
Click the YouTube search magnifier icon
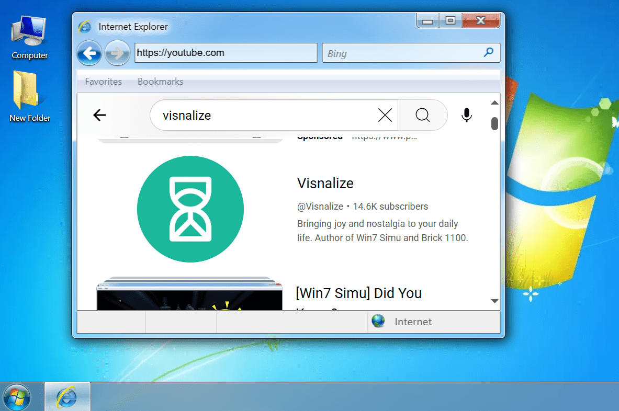tap(423, 115)
